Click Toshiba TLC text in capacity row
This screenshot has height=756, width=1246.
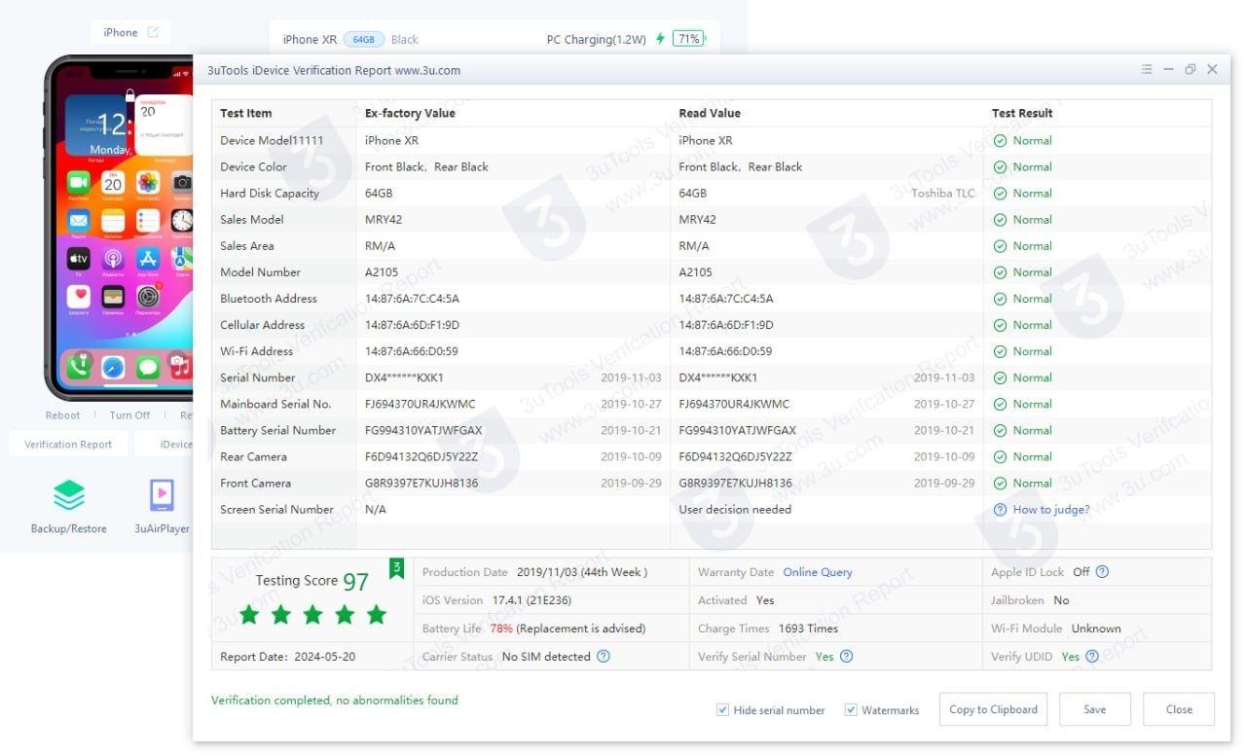pos(942,194)
